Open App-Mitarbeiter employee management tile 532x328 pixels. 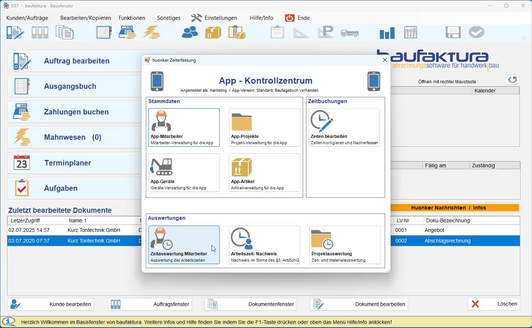point(184,127)
